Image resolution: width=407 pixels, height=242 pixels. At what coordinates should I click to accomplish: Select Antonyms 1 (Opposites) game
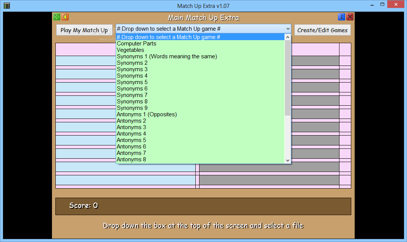(x=200, y=114)
